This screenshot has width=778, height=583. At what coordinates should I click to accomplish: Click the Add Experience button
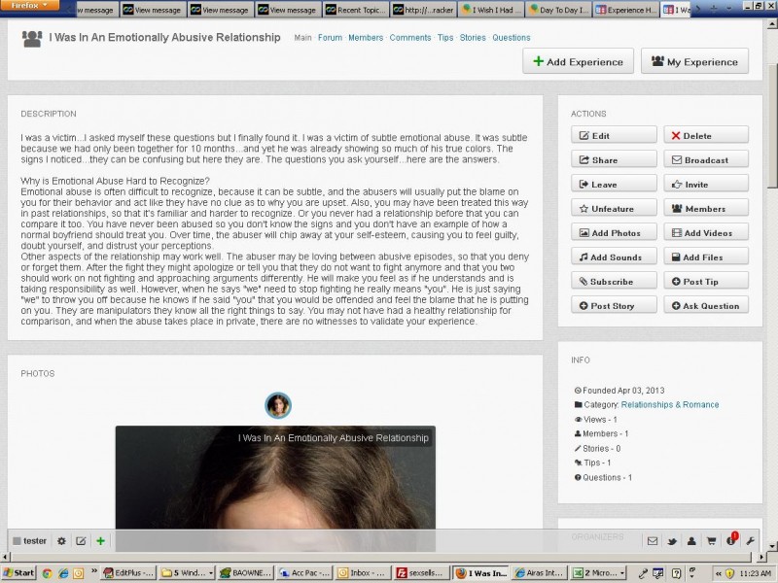[578, 61]
